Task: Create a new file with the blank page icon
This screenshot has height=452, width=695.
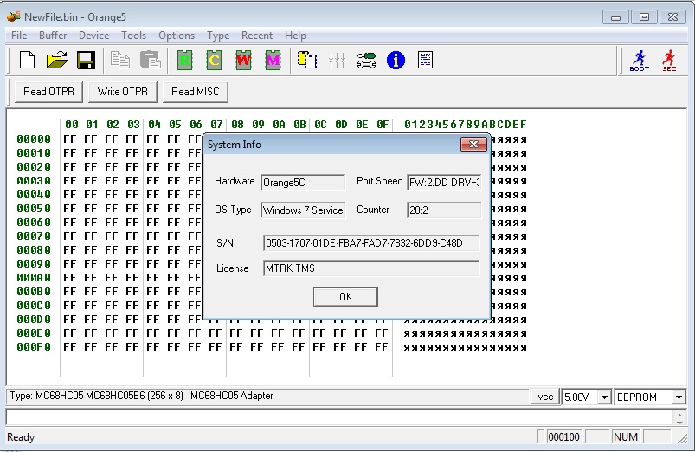Action: click(28, 60)
